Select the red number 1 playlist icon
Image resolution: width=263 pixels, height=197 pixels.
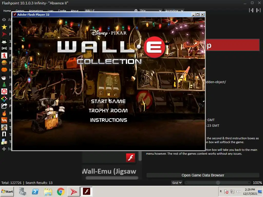coord(4,55)
